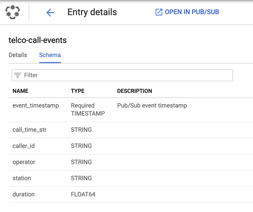The height and width of the screenshot is (212, 253).
Task: Click the telco-call-events entry title
Action: [37, 40]
